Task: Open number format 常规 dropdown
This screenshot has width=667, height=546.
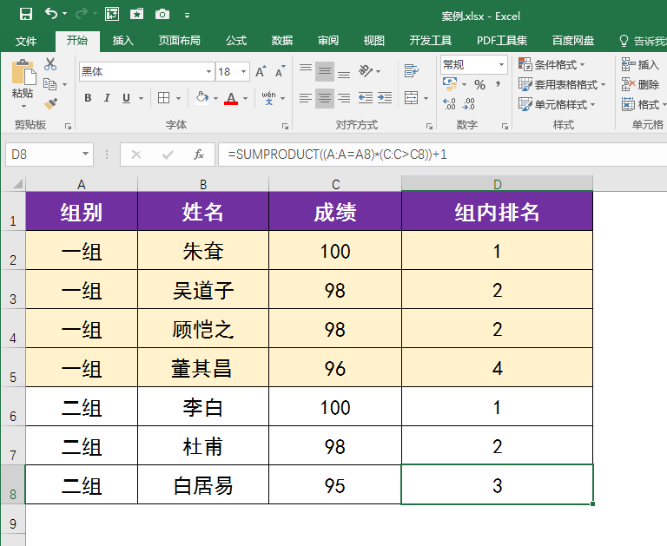Action: pos(501,64)
